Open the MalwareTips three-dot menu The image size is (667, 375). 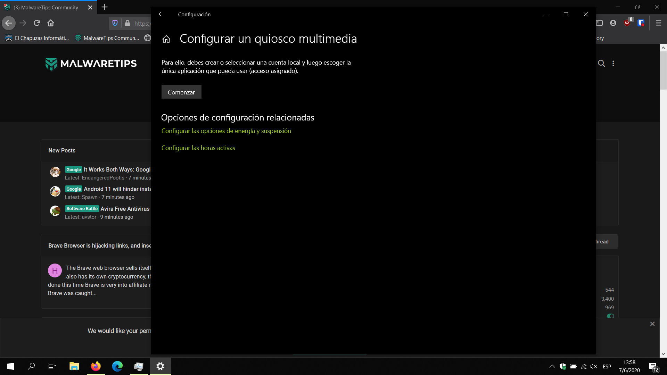pos(613,63)
